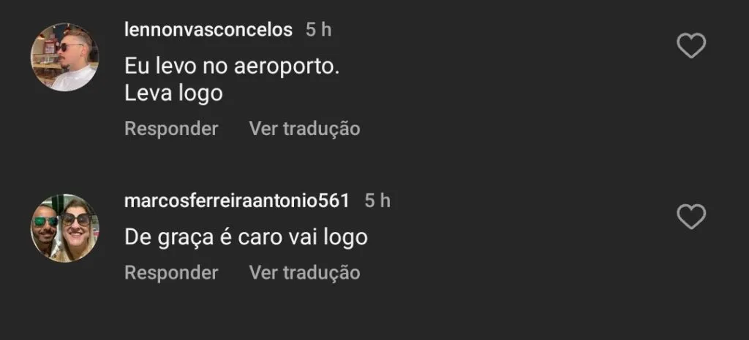Tap the 'Eu levo no aeroporto.' text line
Viewport: 749px width, 340px height.
click(232, 66)
